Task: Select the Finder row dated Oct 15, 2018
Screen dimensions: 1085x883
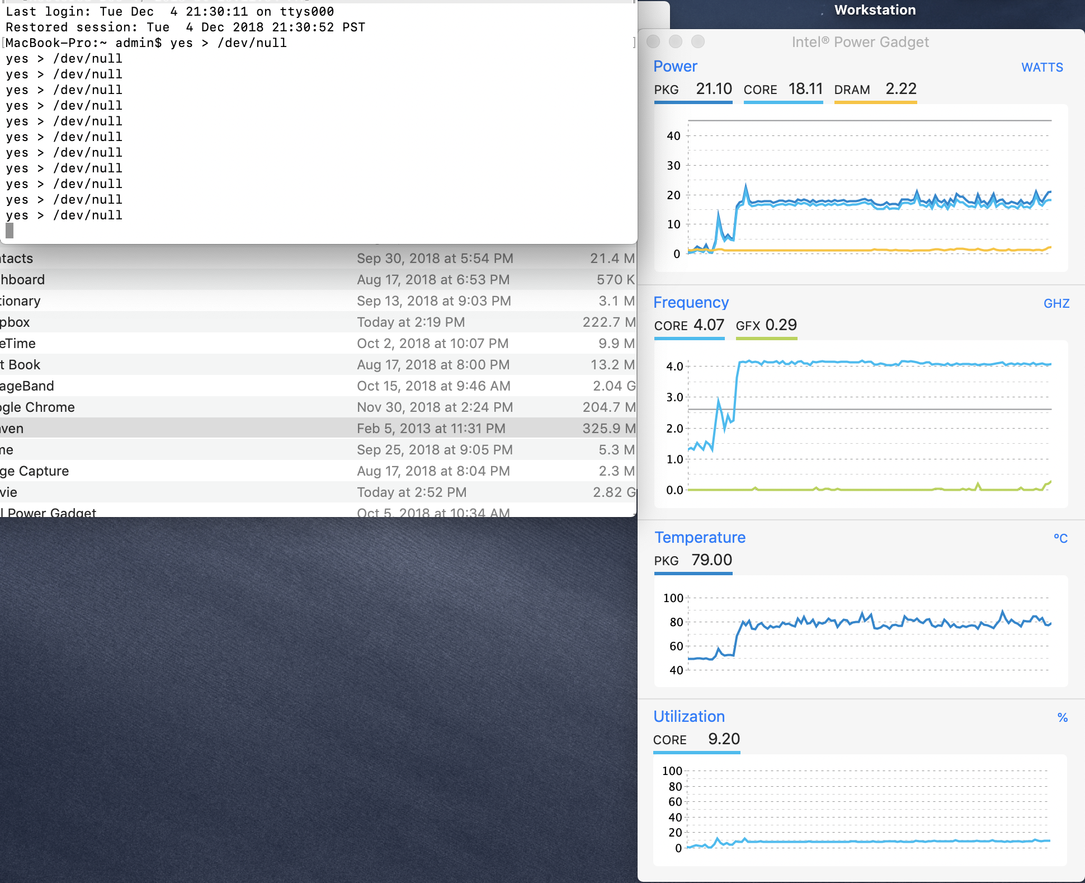Action: pos(318,386)
